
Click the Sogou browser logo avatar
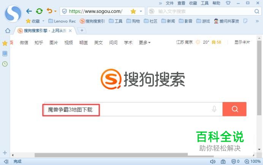click(13, 13)
